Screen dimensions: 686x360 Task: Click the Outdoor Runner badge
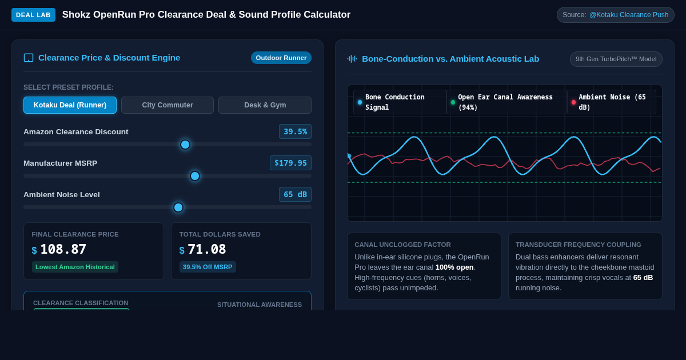pyautogui.click(x=281, y=58)
